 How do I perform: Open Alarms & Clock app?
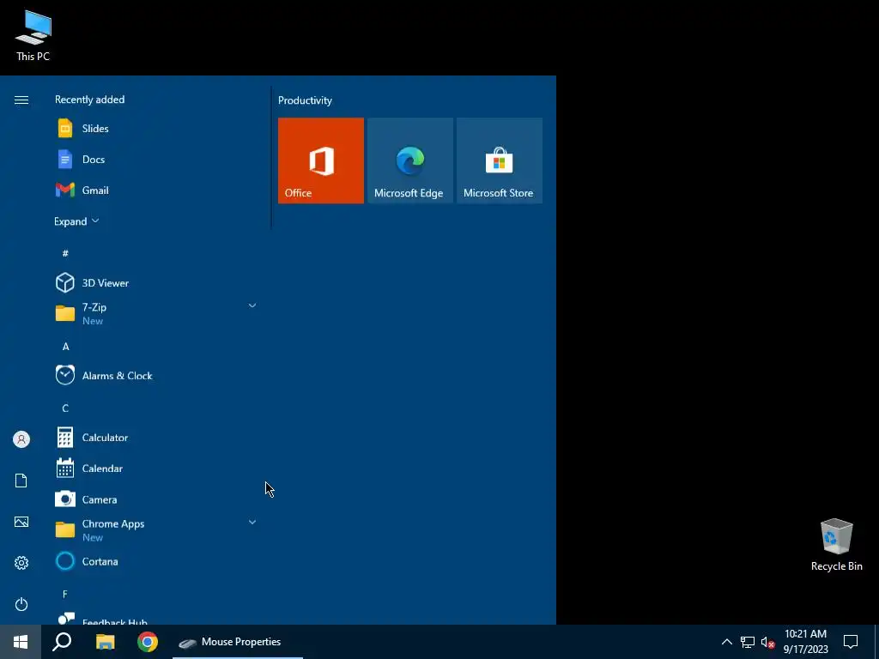coord(156,376)
